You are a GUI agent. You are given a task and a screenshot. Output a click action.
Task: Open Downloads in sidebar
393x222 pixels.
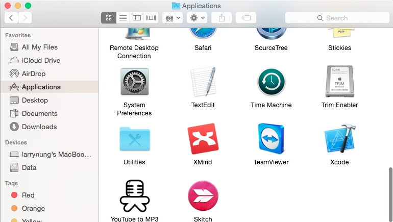[x=50, y=127]
